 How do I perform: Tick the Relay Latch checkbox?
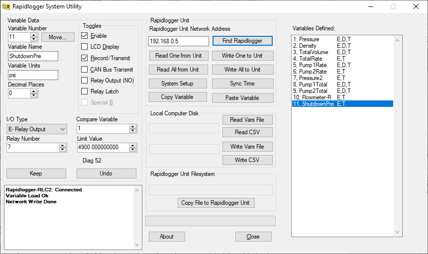[84, 91]
